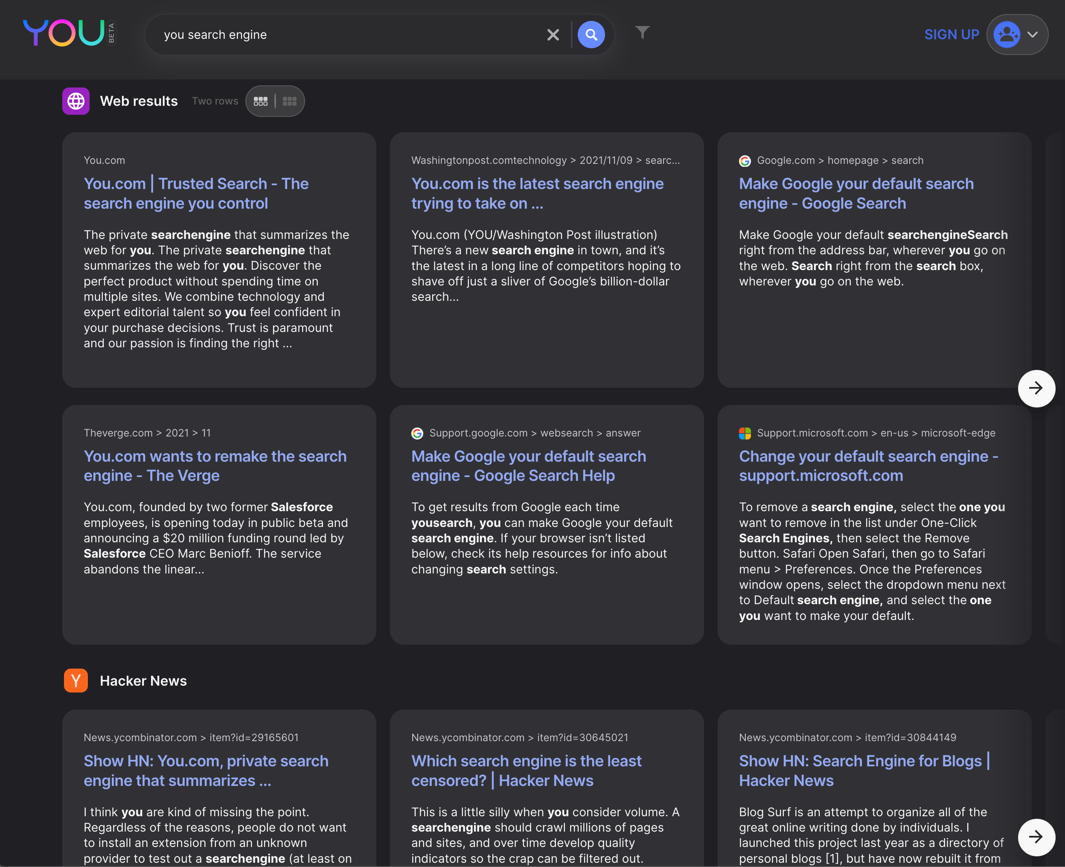The image size is (1065, 867).
Task: Click the purple globe Web results icon
Action: point(76,101)
